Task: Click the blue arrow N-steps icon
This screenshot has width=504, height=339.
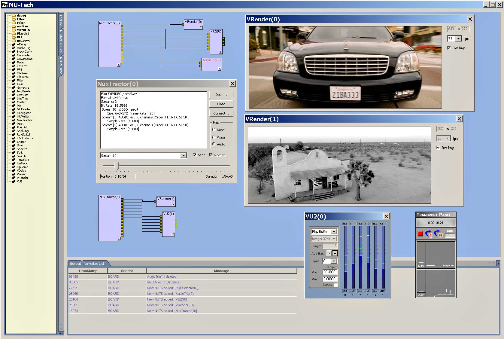Action: coord(438,234)
